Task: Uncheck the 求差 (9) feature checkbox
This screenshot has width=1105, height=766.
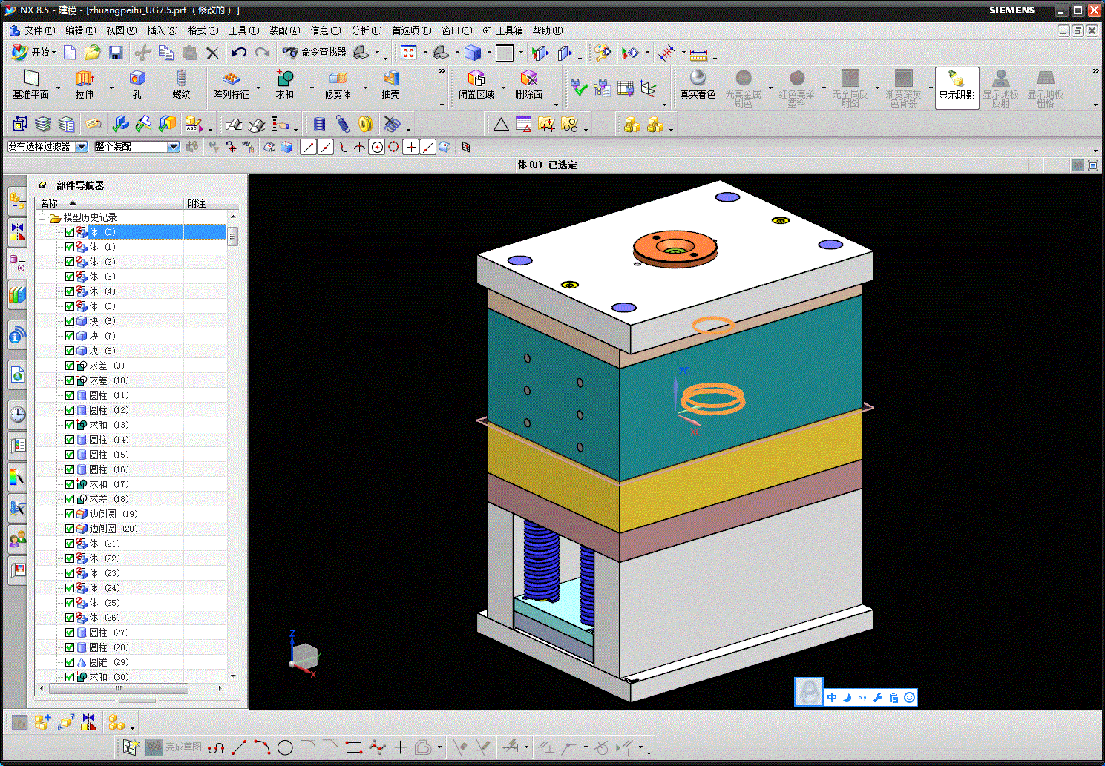Action: tap(70, 366)
